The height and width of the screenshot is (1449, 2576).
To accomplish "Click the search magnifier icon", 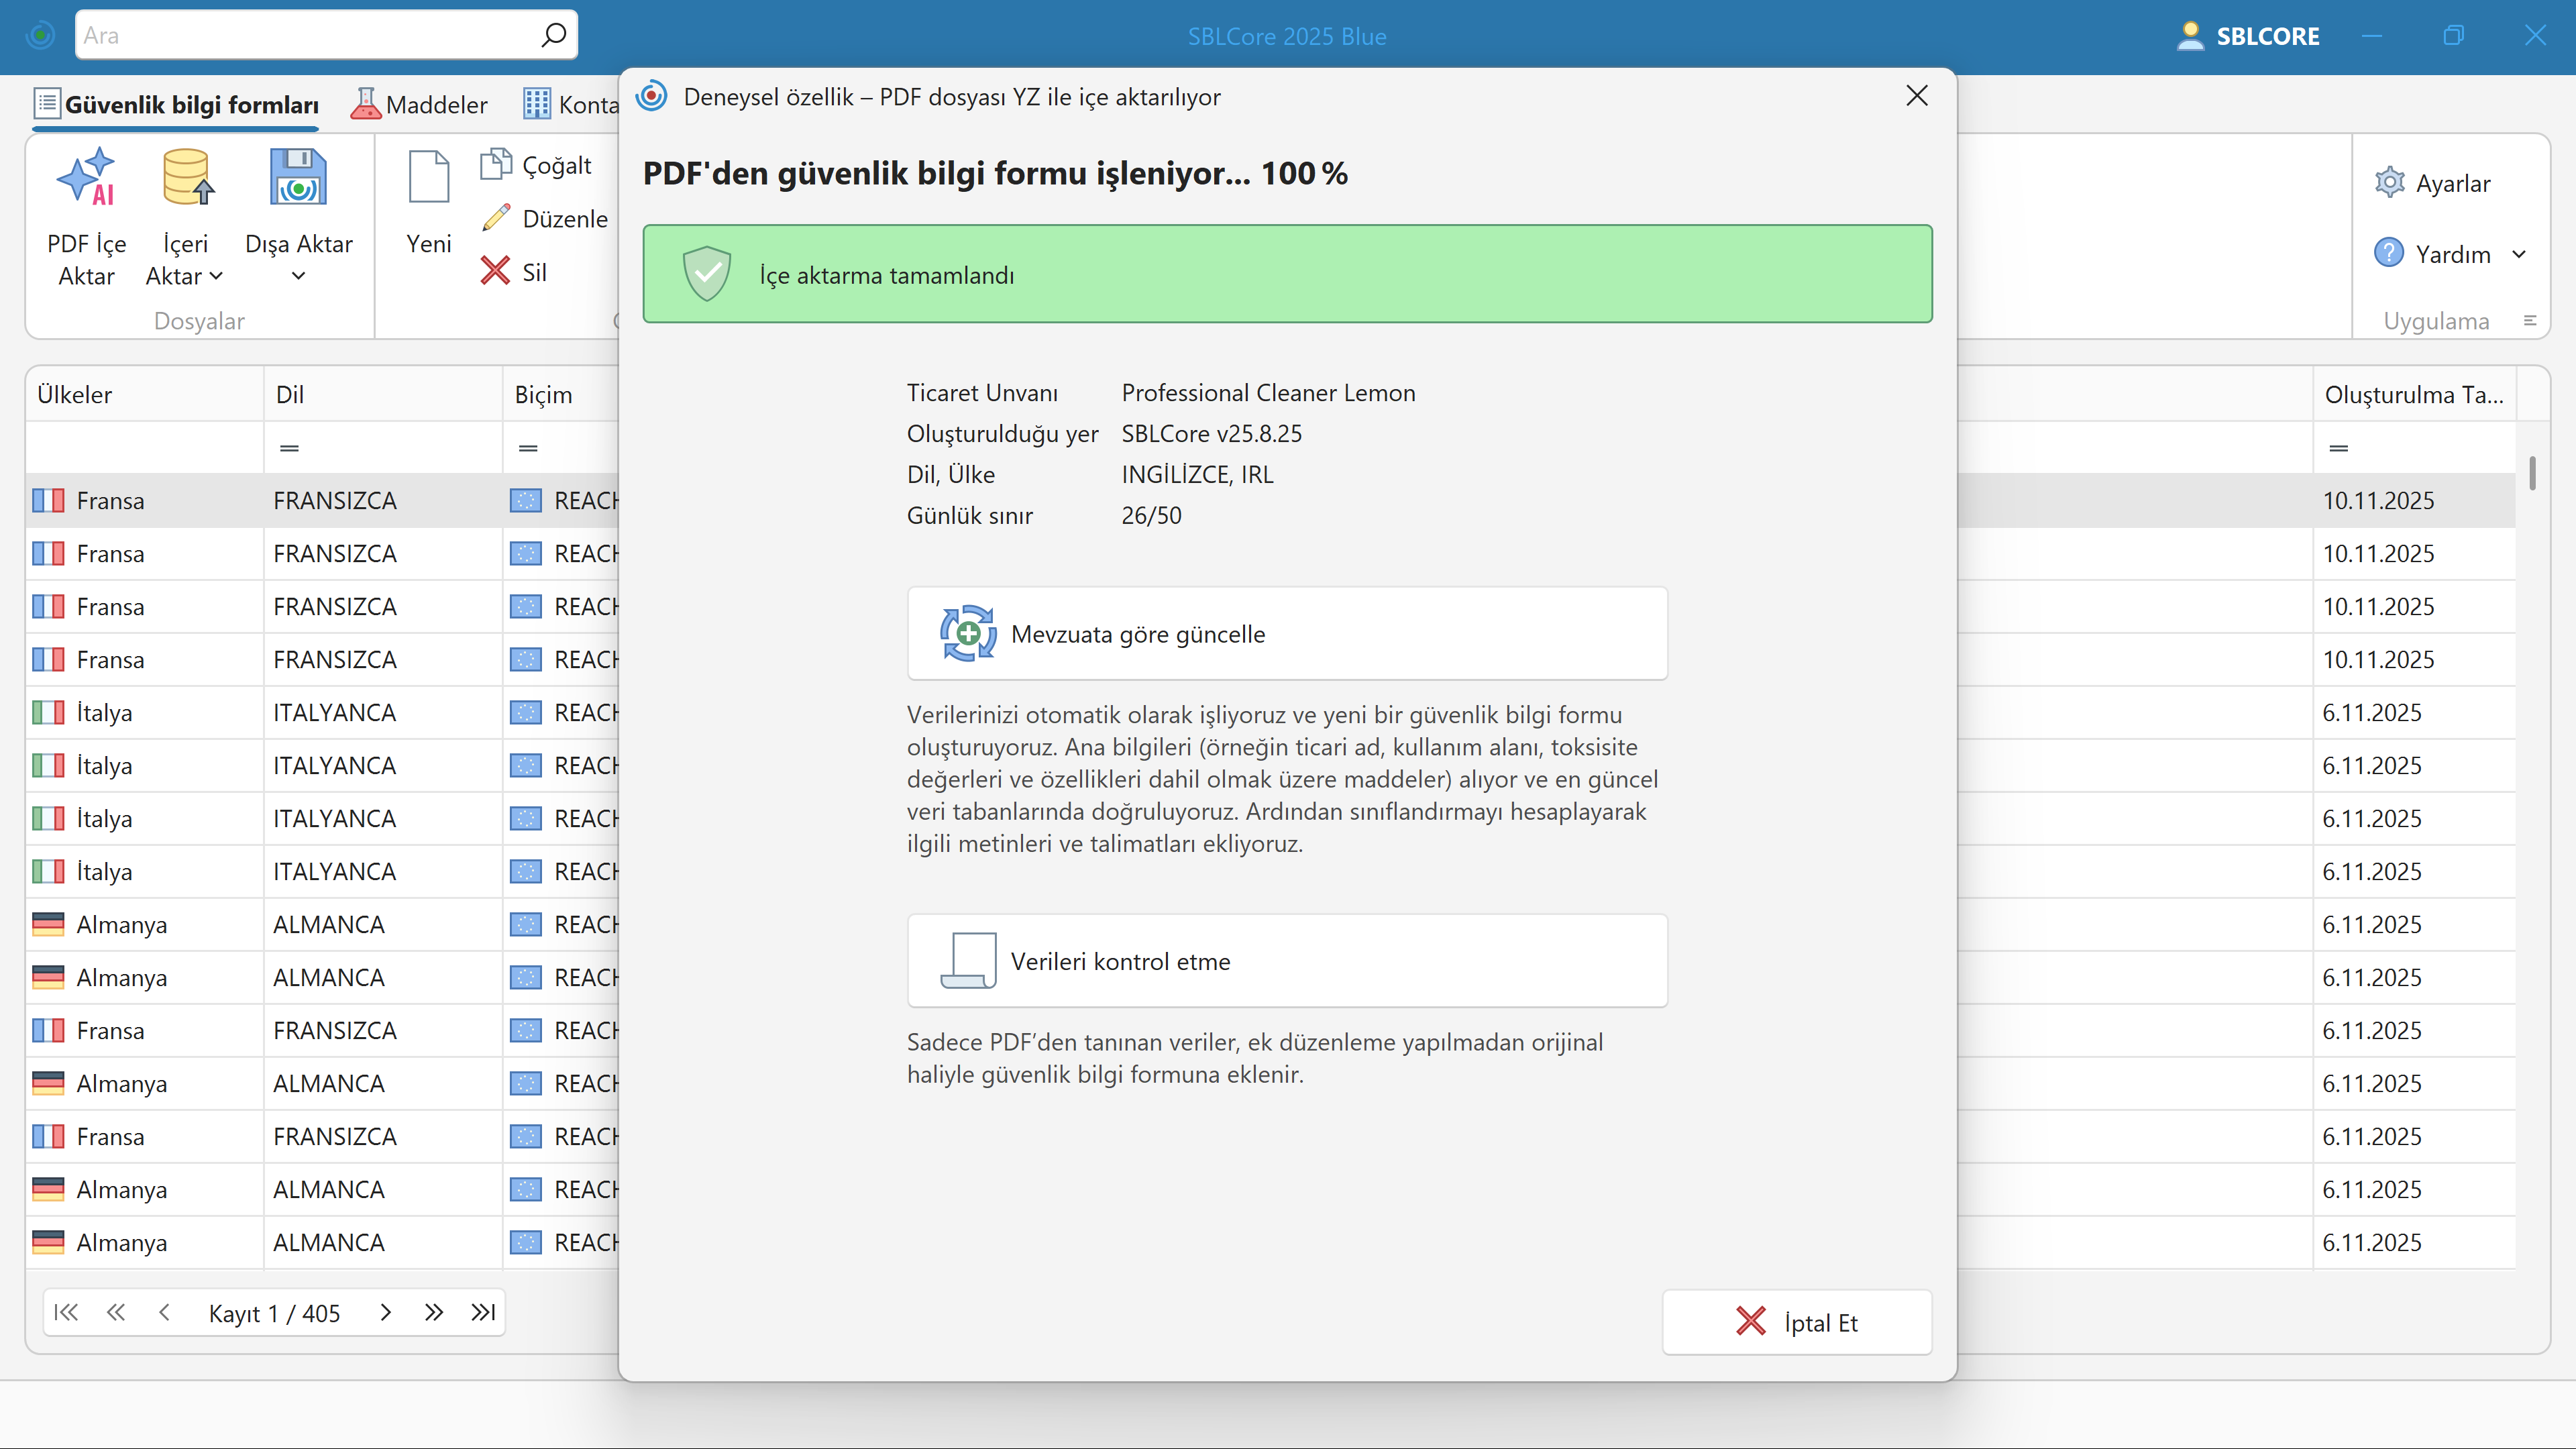I will (x=553, y=36).
